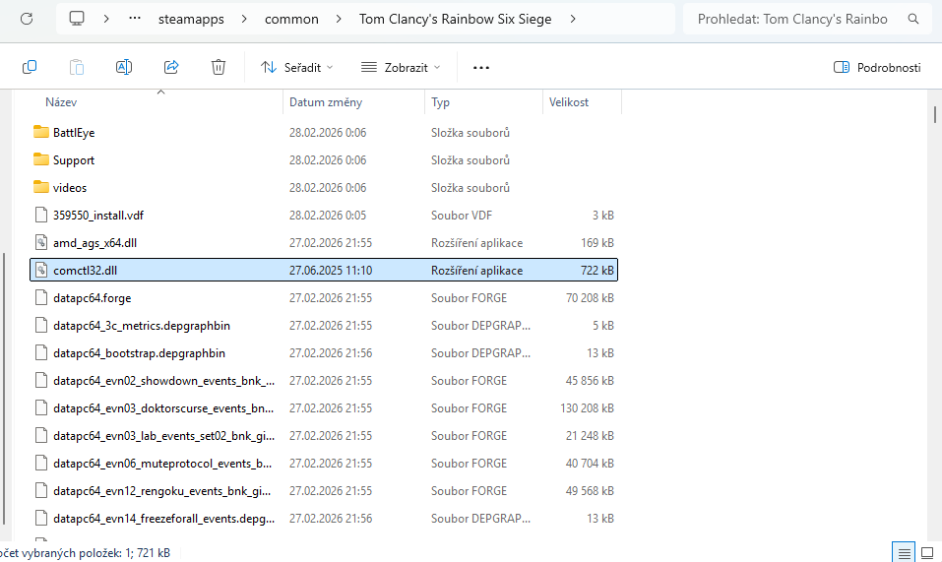942x562 pixels.
Task: Click the 359550_install.vdf file icon
Action: pos(41,215)
